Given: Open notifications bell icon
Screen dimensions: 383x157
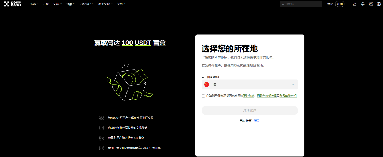Looking at the screenshot, I should point(363,4).
